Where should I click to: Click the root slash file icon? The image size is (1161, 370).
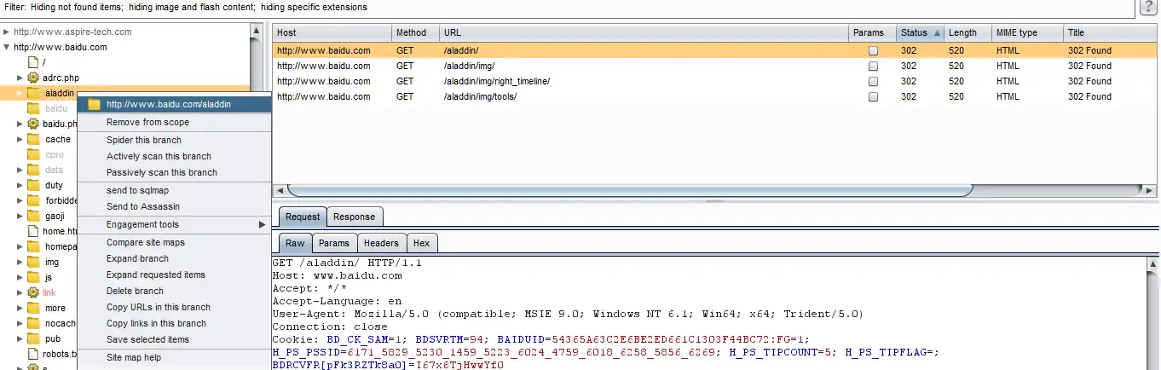pyautogui.click(x=33, y=61)
